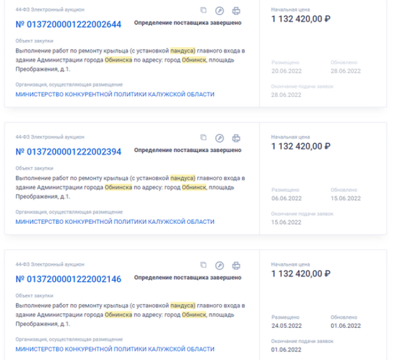Print tender 0137200001222002394 using printer icon

pyautogui.click(x=236, y=138)
